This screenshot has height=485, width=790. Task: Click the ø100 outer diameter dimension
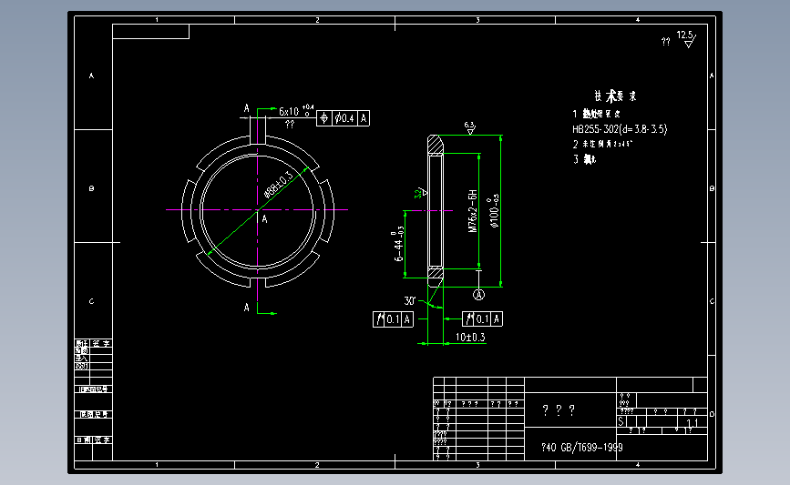click(494, 211)
